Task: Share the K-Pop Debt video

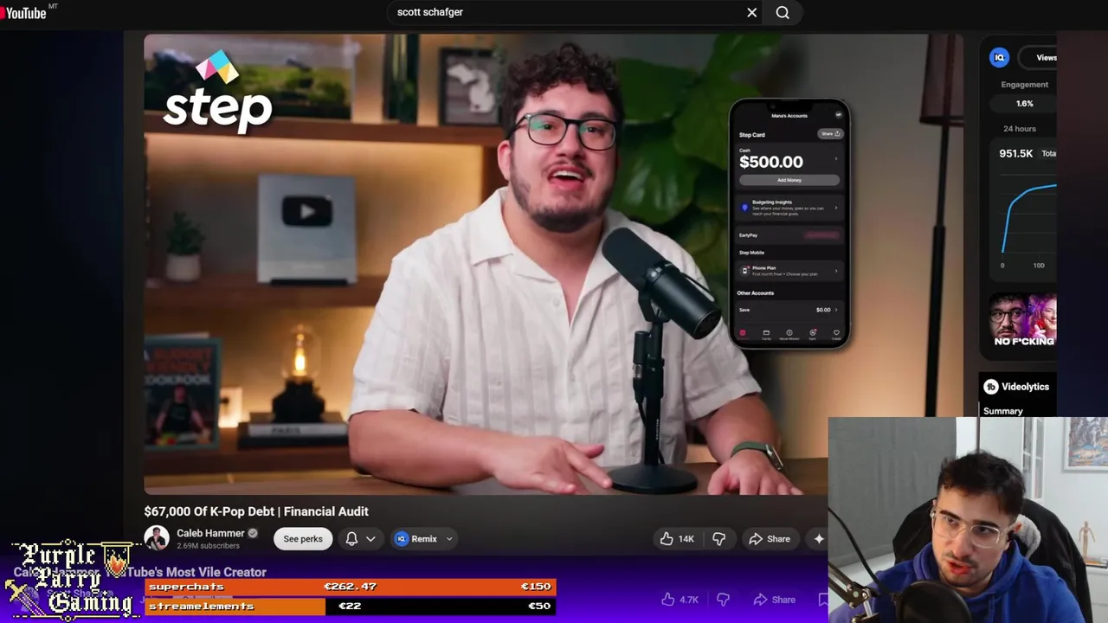Action: (x=770, y=539)
